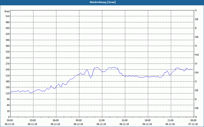
Task: Select the 06:00 time label
Action: click(x=56, y=120)
